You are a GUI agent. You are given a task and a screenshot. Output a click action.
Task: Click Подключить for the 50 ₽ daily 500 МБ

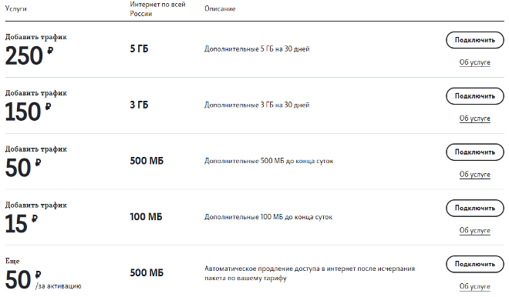(474, 152)
